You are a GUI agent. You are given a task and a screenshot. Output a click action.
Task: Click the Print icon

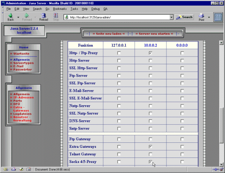click(201, 15)
